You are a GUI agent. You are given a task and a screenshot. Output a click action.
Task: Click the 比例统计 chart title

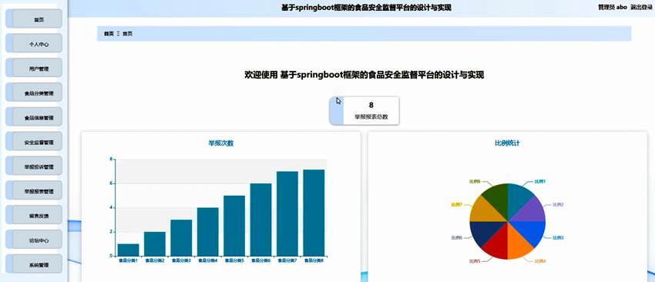pos(507,143)
